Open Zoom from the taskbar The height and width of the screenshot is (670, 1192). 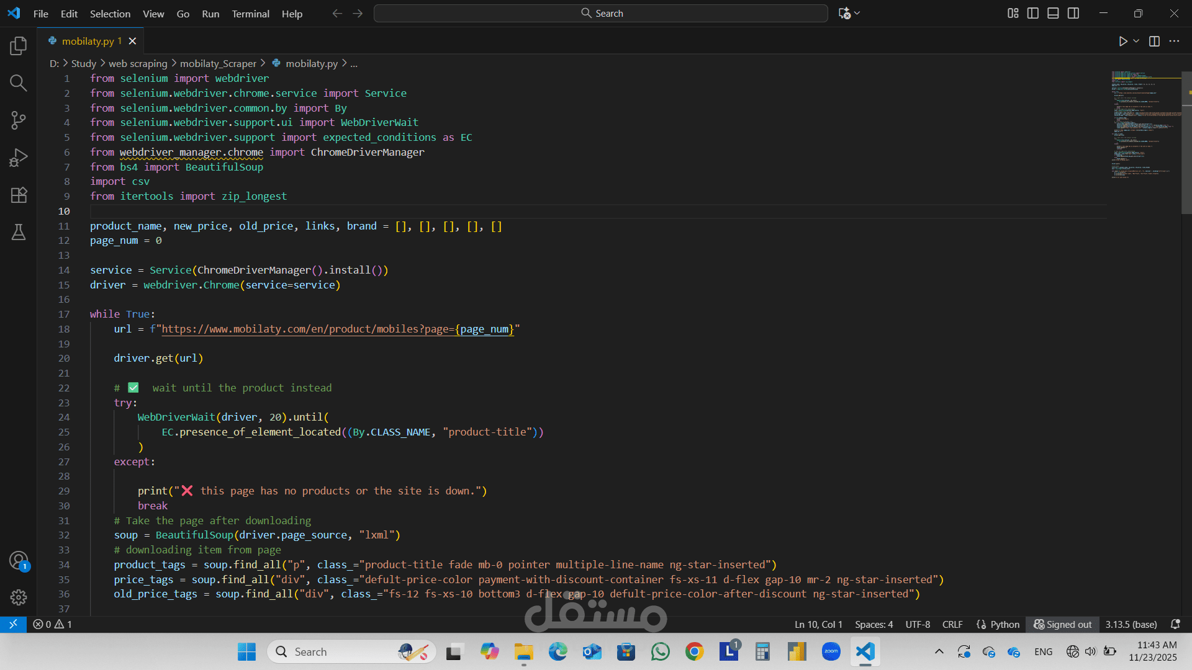tap(831, 651)
